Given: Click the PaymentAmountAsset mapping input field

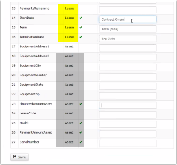Looking at the screenshot, I should coord(128,134).
